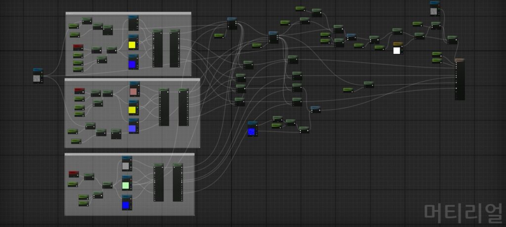Click the bottom comment box title bar
The image size is (506, 227).
pyautogui.click(x=129, y=154)
